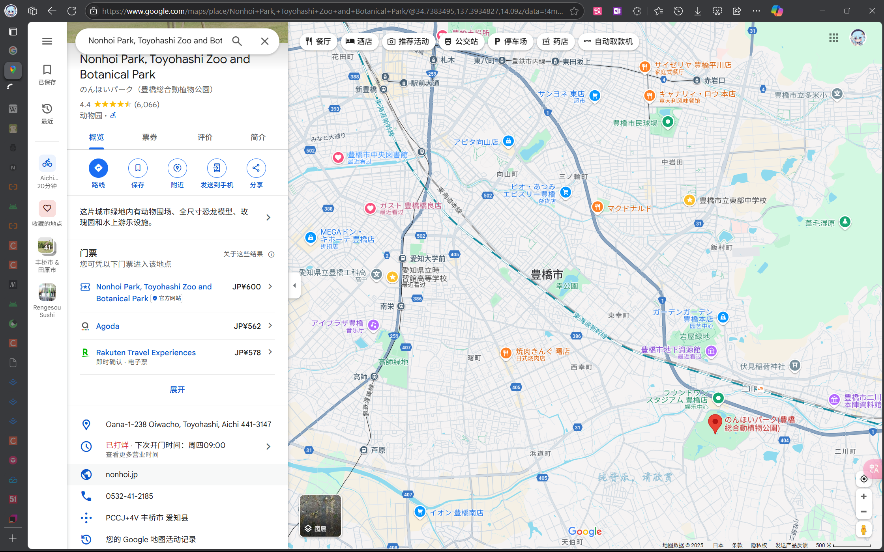Screen dimensions: 884x552
Task: Expand the place description chevron
Action: (268, 217)
